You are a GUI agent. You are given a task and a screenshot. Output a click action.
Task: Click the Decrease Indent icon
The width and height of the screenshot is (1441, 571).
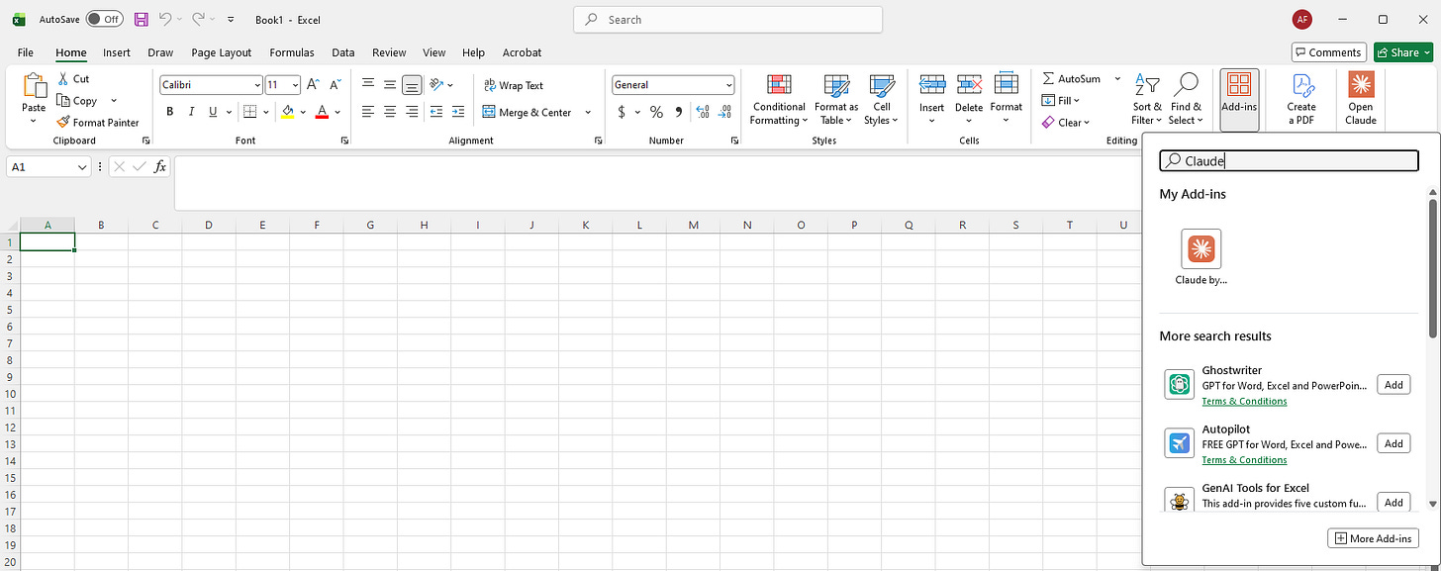click(435, 112)
